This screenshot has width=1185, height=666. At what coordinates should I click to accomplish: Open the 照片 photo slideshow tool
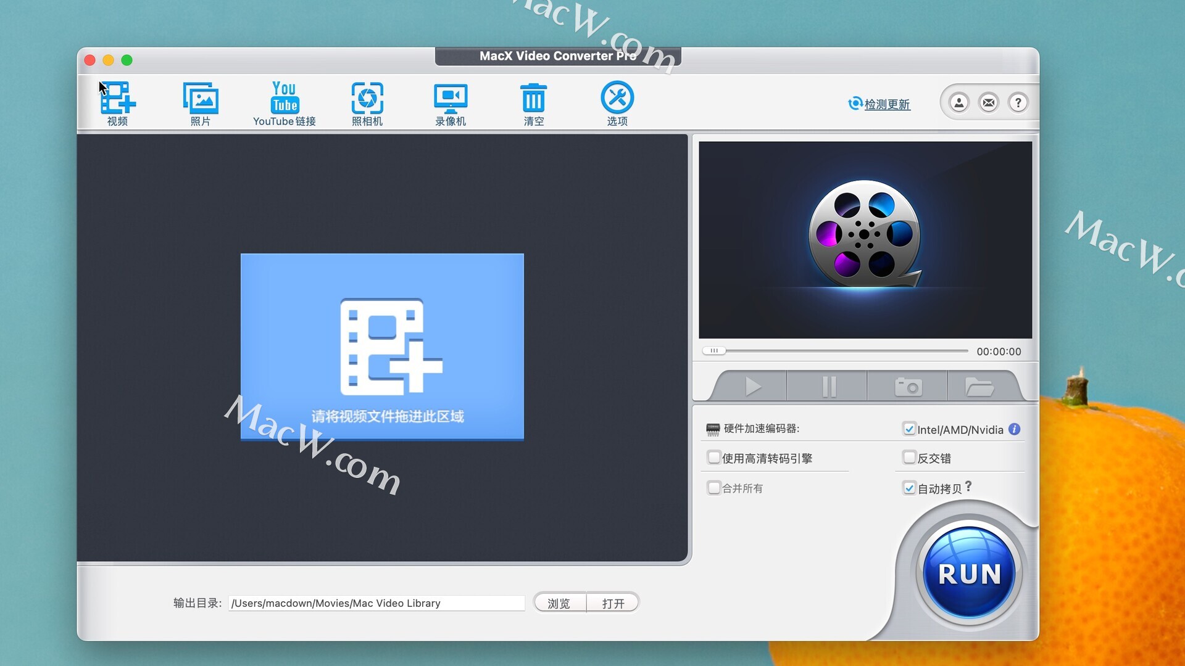coord(201,103)
